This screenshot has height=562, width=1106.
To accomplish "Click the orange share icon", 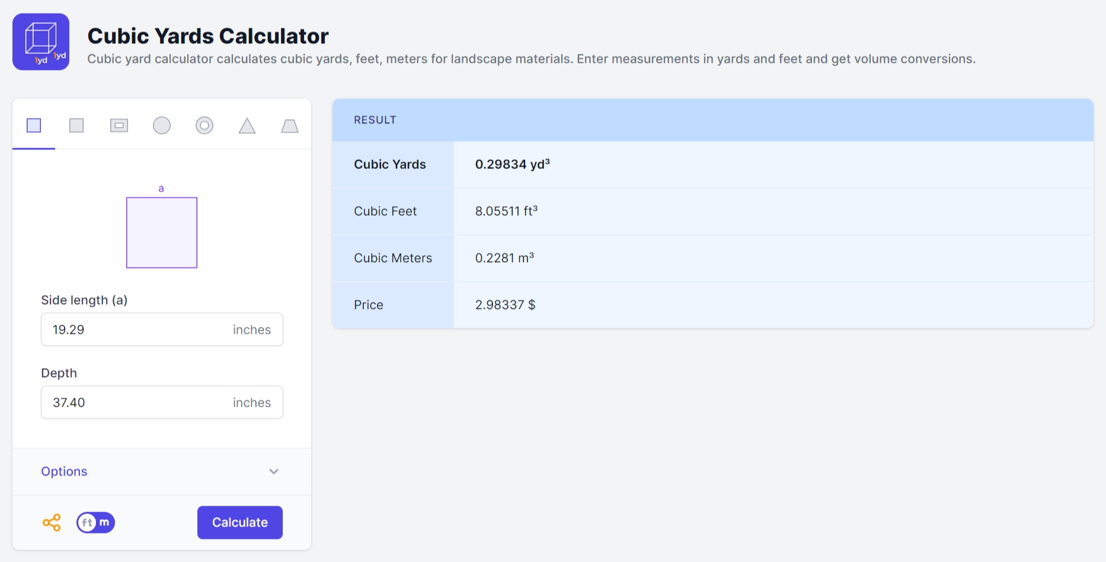I will click(x=52, y=522).
